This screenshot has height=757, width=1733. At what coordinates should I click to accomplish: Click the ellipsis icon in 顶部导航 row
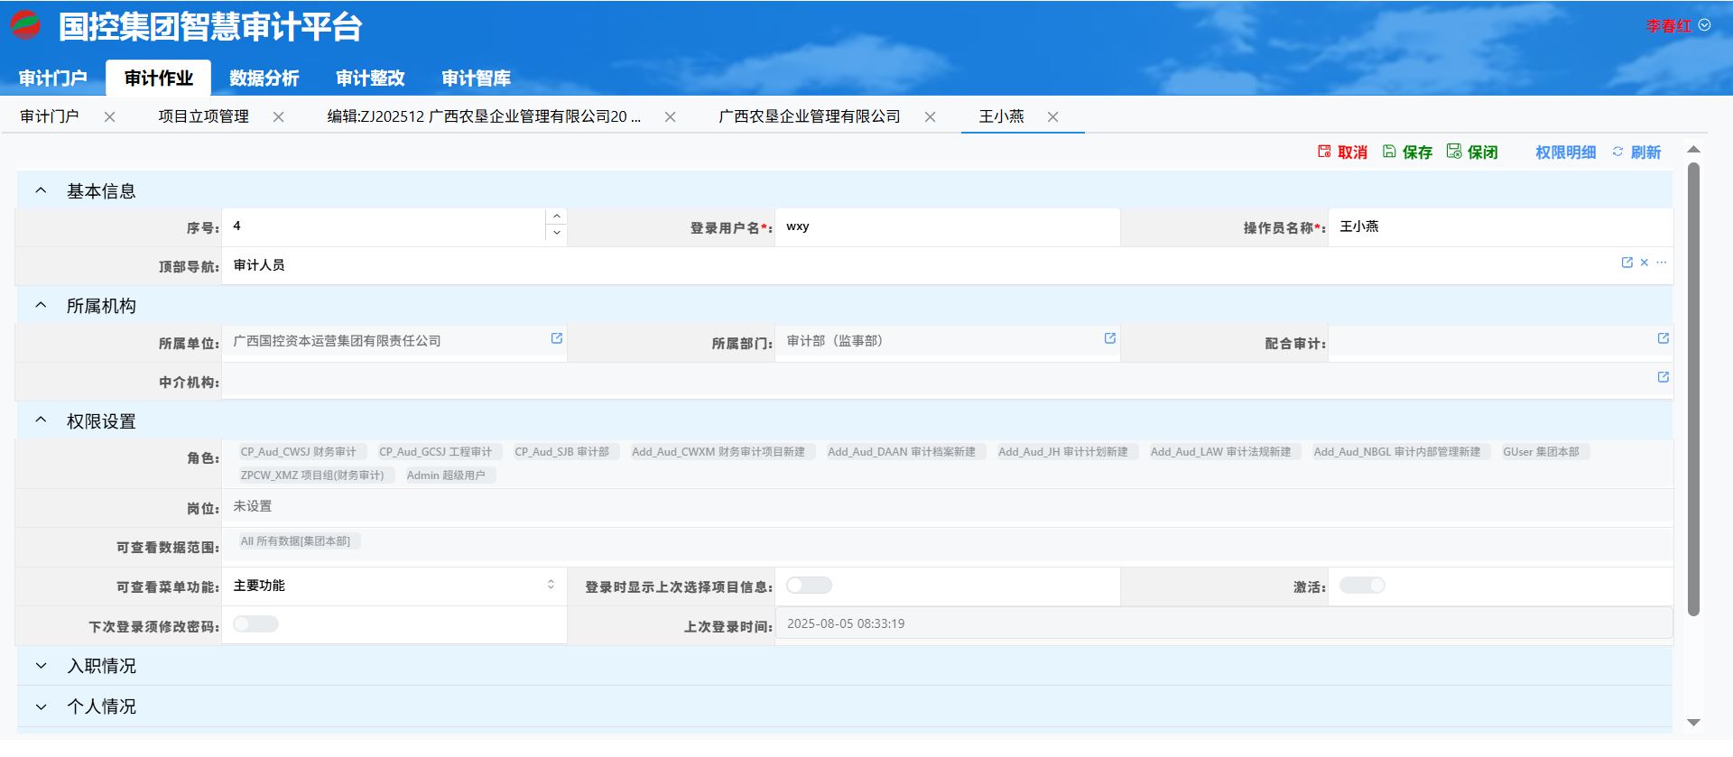(x=1662, y=263)
